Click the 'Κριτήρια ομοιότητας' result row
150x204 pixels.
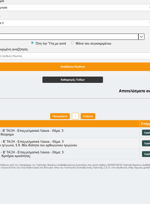pos(70,154)
